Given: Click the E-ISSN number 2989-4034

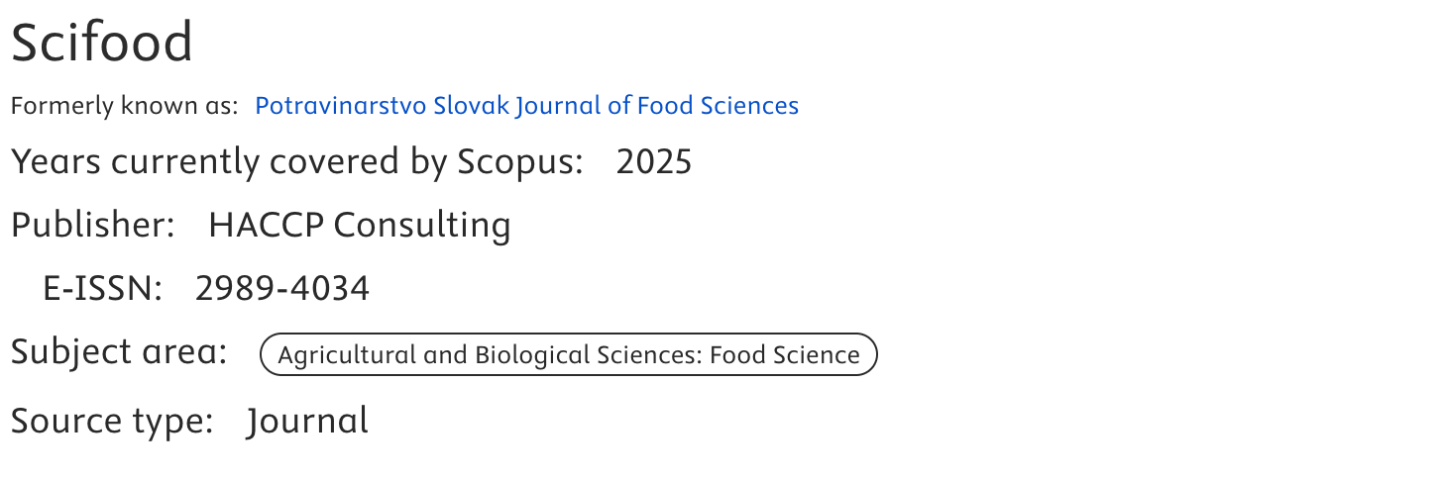Looking at the screenshot, I should coord(282,289).
